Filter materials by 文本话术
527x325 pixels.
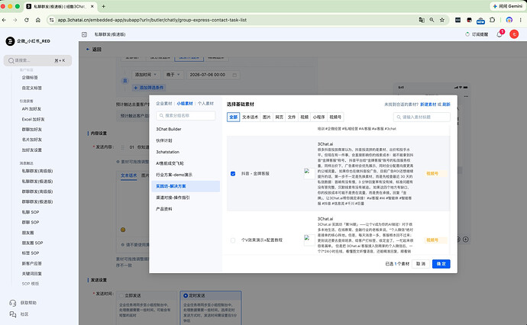coord(250,117)
